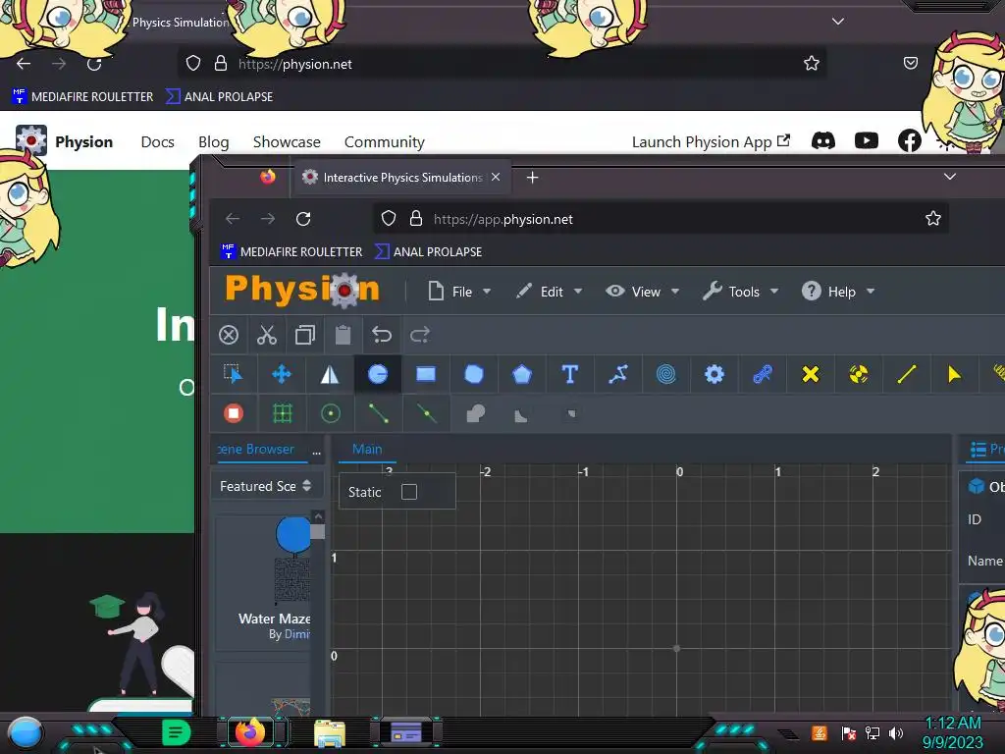The width and height of the screenshot is (1005, 754).
Task: Select the Spiral tool
Action: (666, 374)
